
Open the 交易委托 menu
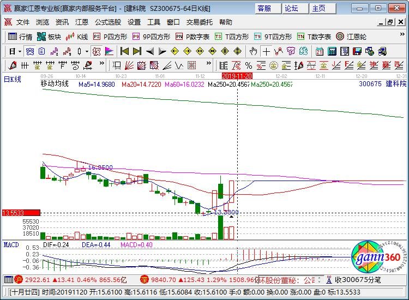(x=200, y=22)
